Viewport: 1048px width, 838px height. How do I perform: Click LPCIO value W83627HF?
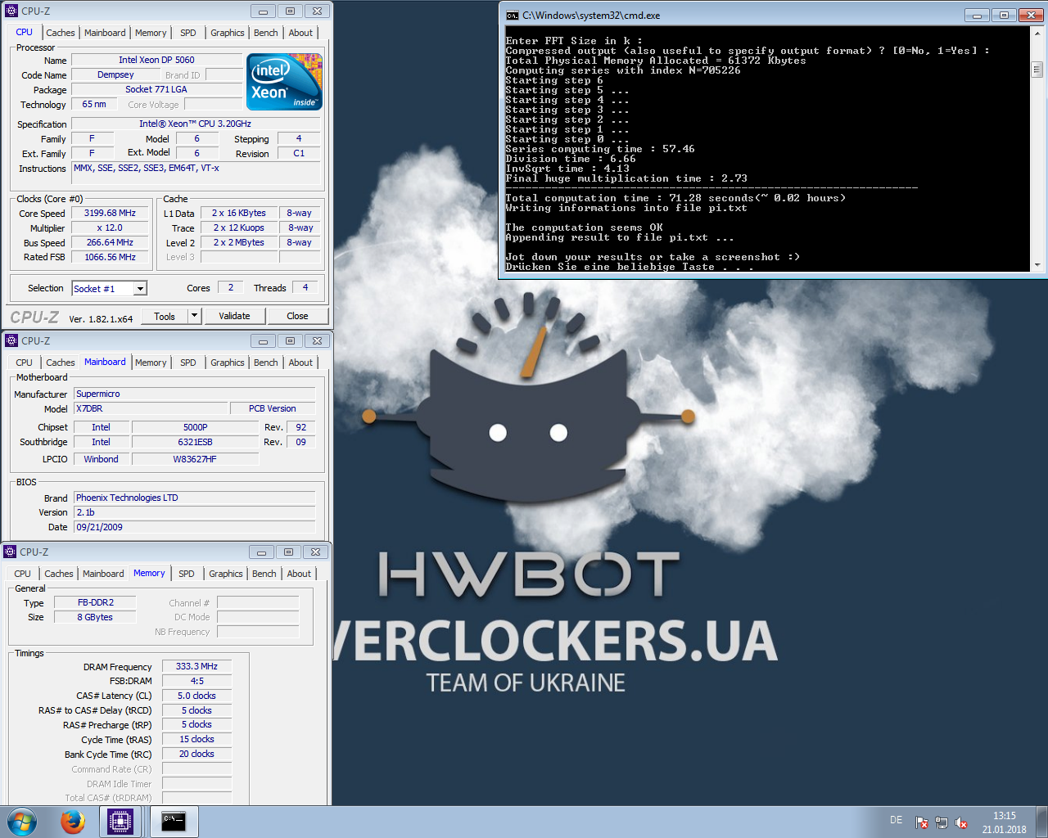coord(196,459)
